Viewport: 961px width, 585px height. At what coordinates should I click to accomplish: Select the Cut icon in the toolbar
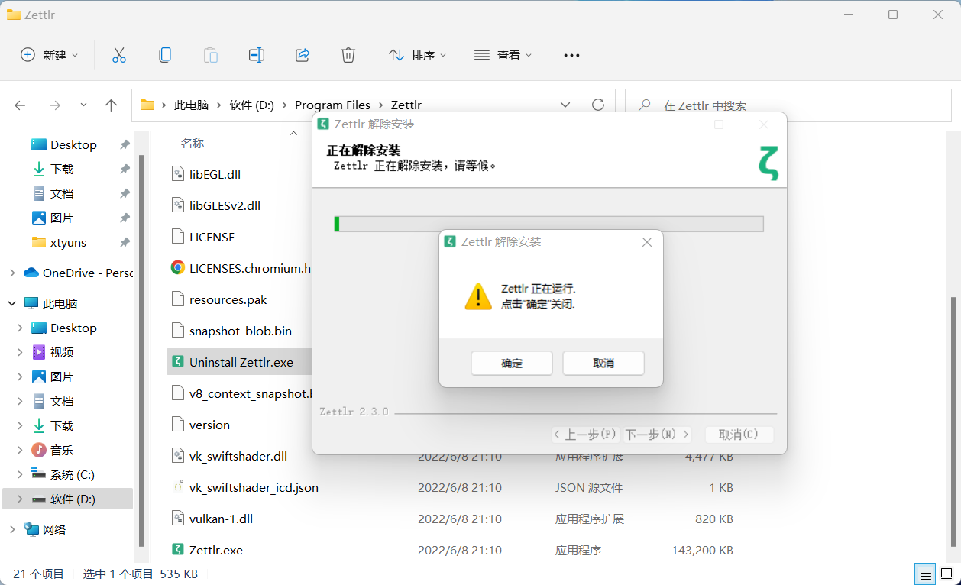pyautogui.click(x=118, y=54)
